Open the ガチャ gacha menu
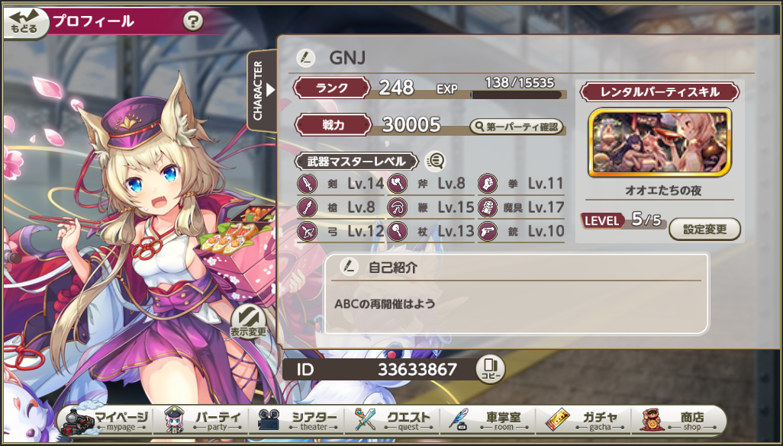The width and height of the screenshot is (783, 446). pos(583,421)
